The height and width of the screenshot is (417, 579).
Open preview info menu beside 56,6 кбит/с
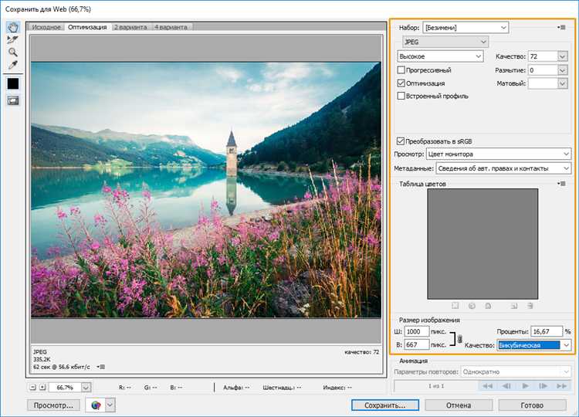pyautogui.click(x=101, y=367)
